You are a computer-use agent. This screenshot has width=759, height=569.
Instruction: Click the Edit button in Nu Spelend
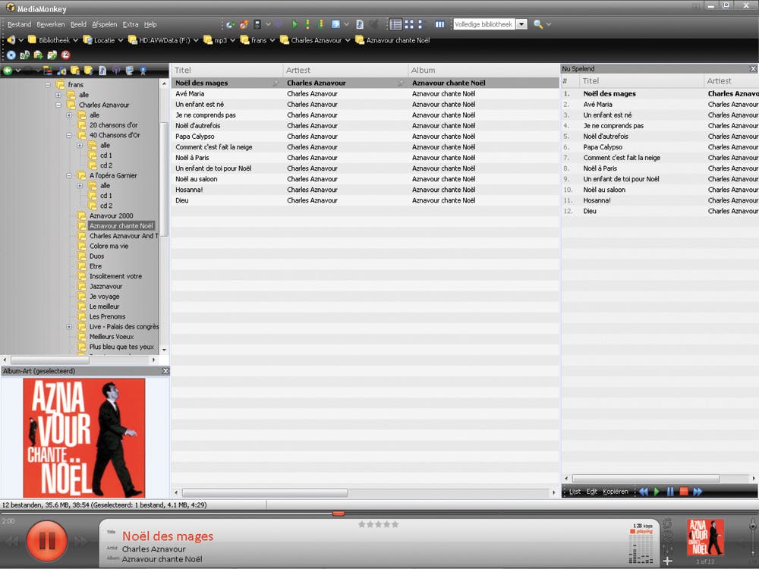click(591, 492)
